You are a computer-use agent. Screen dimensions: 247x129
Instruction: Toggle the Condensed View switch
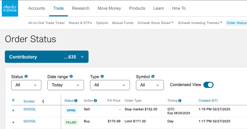pyautogui.click(x=208, y=85)
